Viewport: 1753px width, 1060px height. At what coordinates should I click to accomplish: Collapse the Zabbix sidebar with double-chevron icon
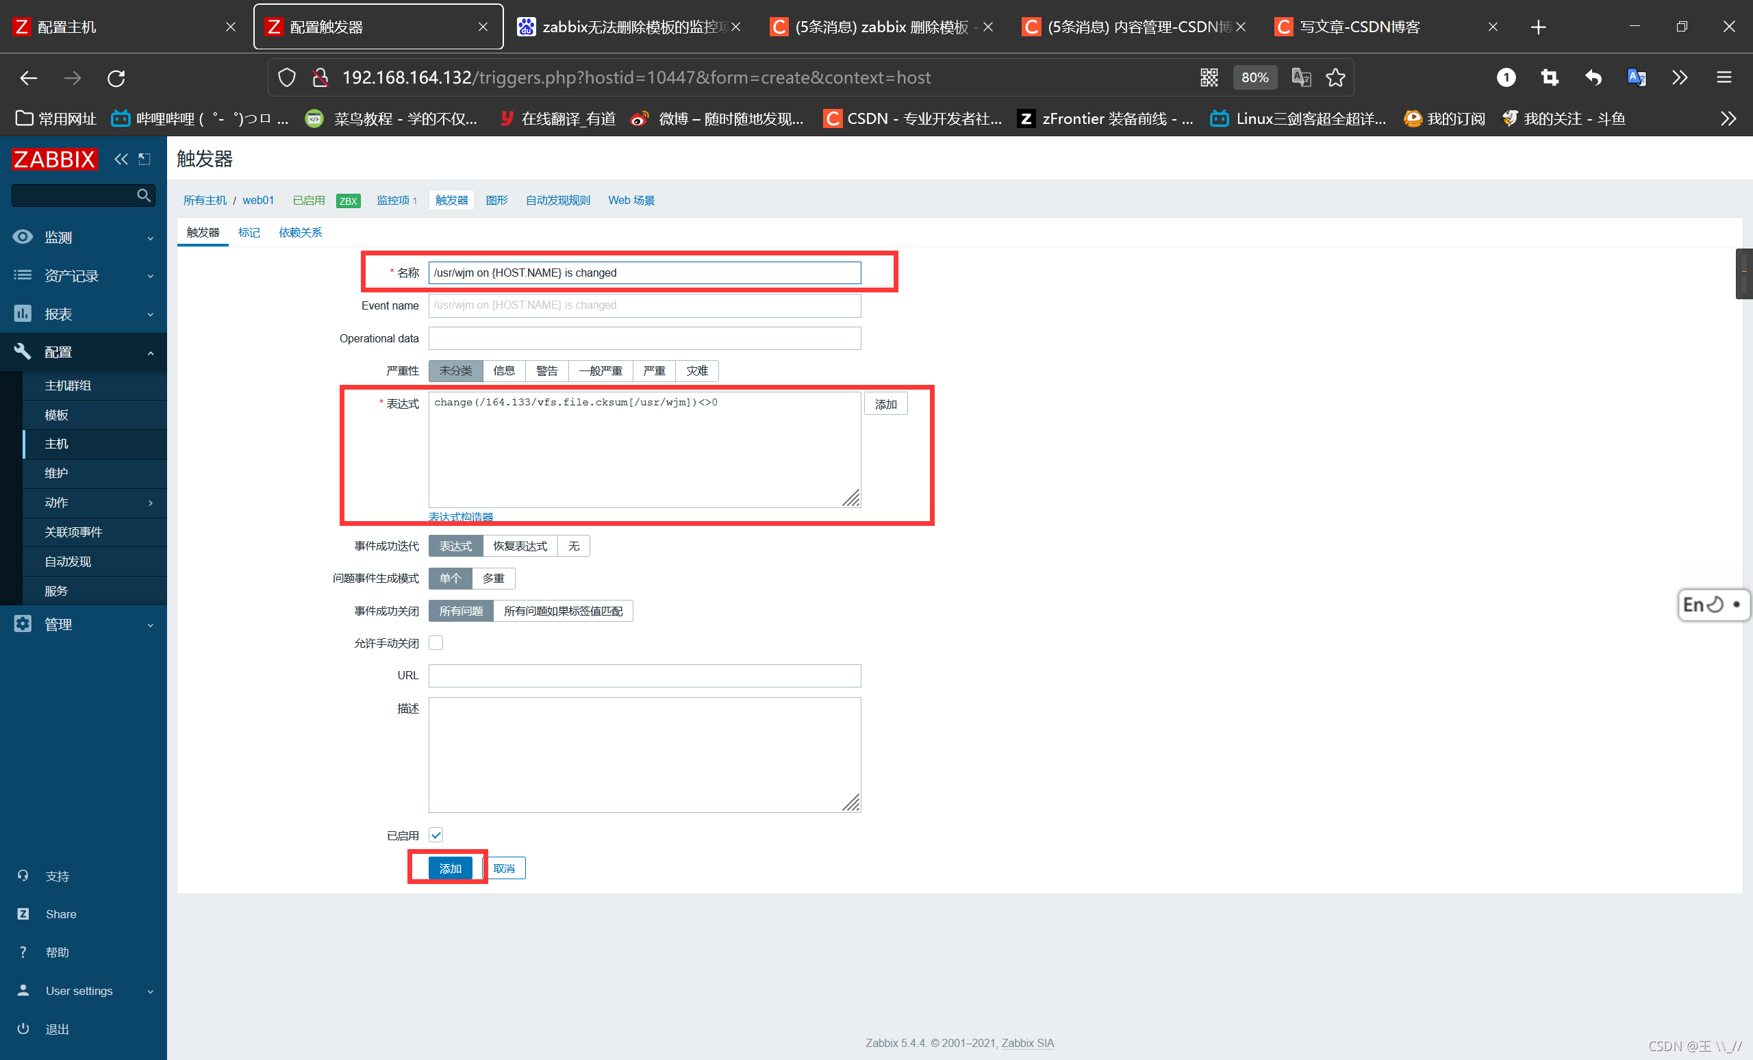pyautogui.click(x=121, y=159)
